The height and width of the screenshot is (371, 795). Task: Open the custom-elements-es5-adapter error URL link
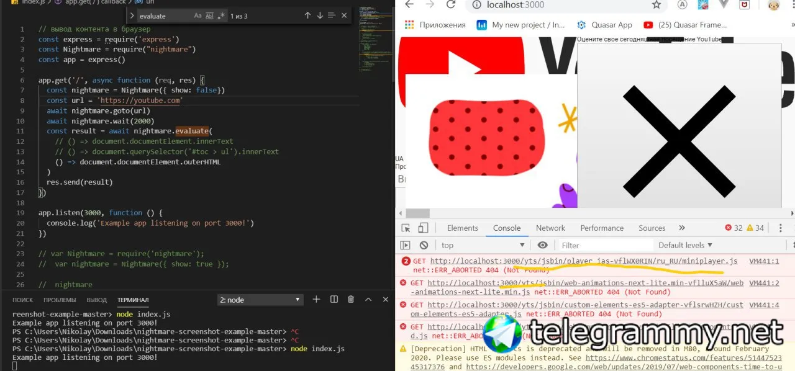pos(576,309)
